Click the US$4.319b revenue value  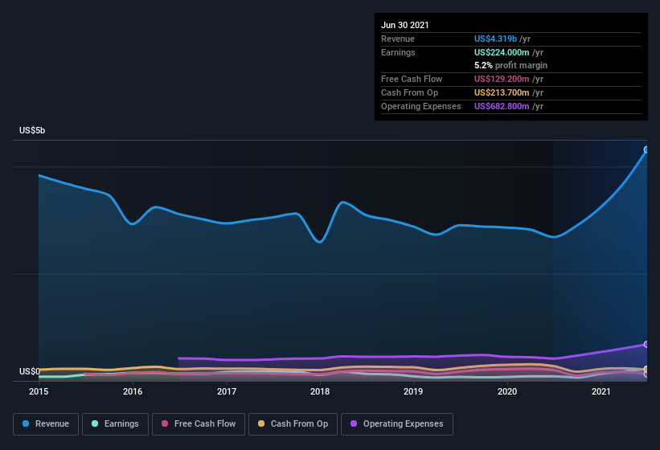495,39
